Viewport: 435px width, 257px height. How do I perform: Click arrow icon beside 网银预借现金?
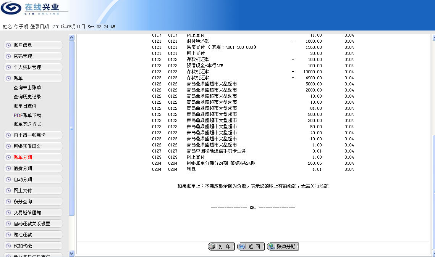(x=8, y=146)
